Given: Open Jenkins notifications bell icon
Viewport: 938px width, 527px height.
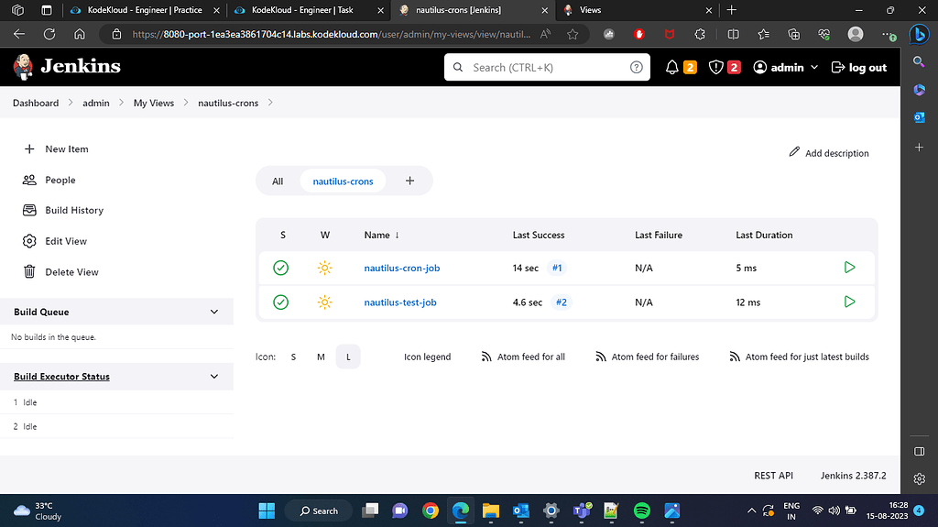Looking at the screenshot, I should click(x=672, y=67).
